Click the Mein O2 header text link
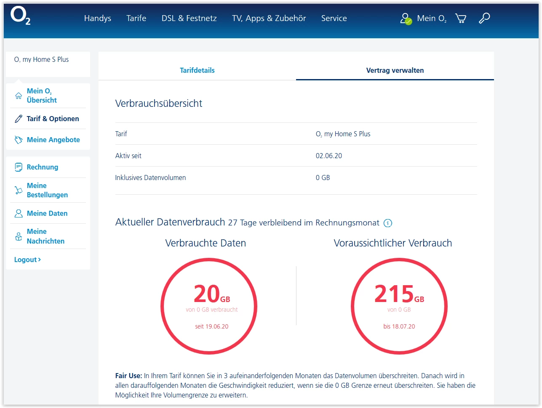The width and height of the screenshot is (542, 408). pos(432,18)
